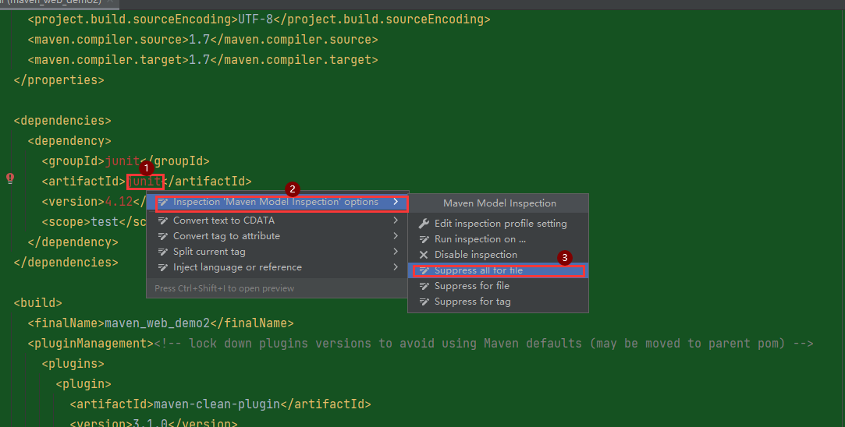Click test value in scope tag

tap(105, 222)
